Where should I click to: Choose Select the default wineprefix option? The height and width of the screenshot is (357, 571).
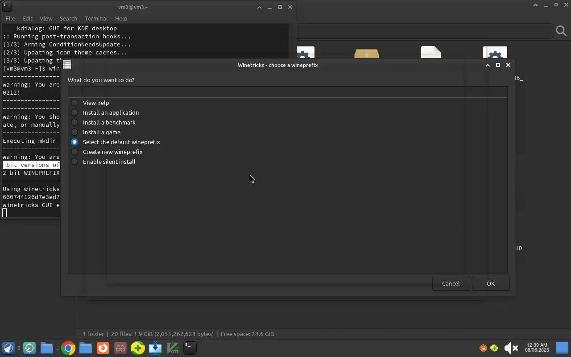[74, 142]
